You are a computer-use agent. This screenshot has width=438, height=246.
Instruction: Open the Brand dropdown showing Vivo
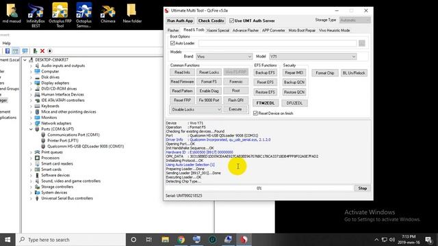tap(224, 57)
